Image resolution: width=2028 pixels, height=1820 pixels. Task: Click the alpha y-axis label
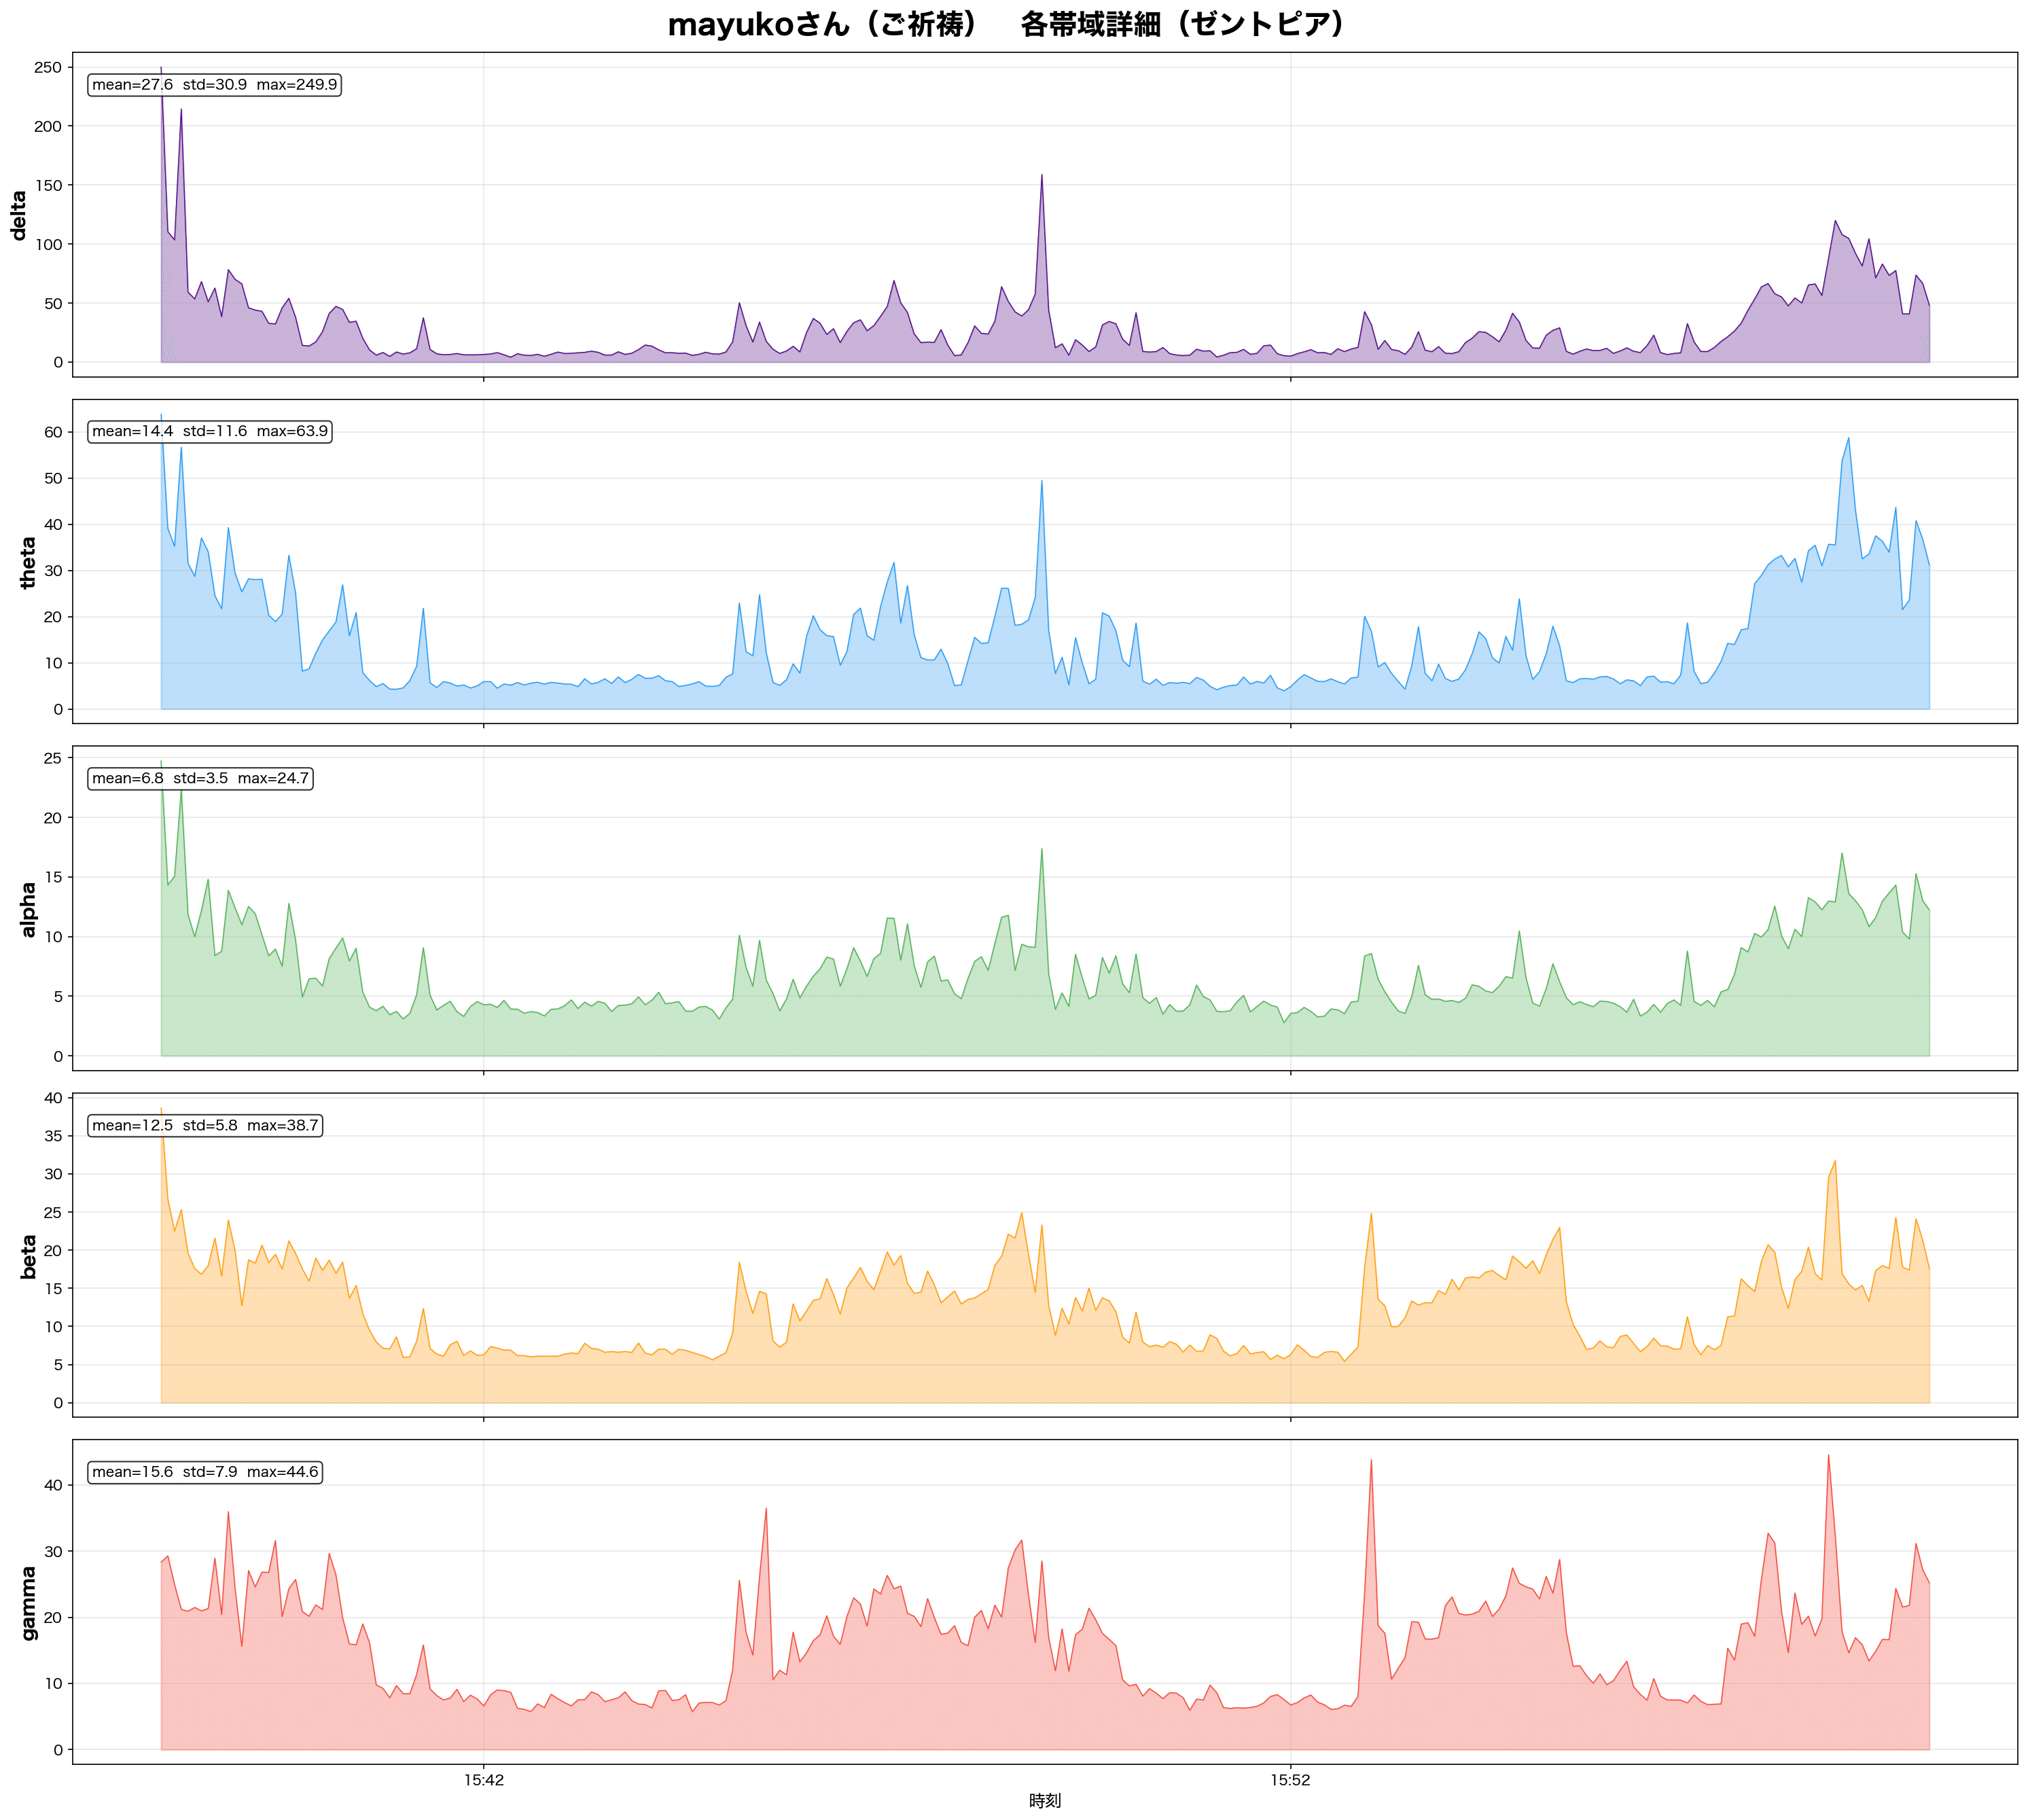coord(28,909)
